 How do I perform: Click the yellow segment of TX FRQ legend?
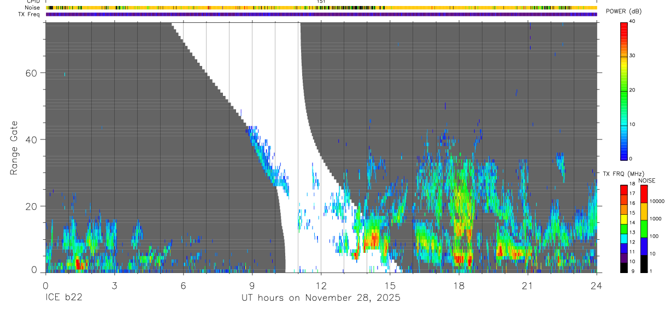624,219
